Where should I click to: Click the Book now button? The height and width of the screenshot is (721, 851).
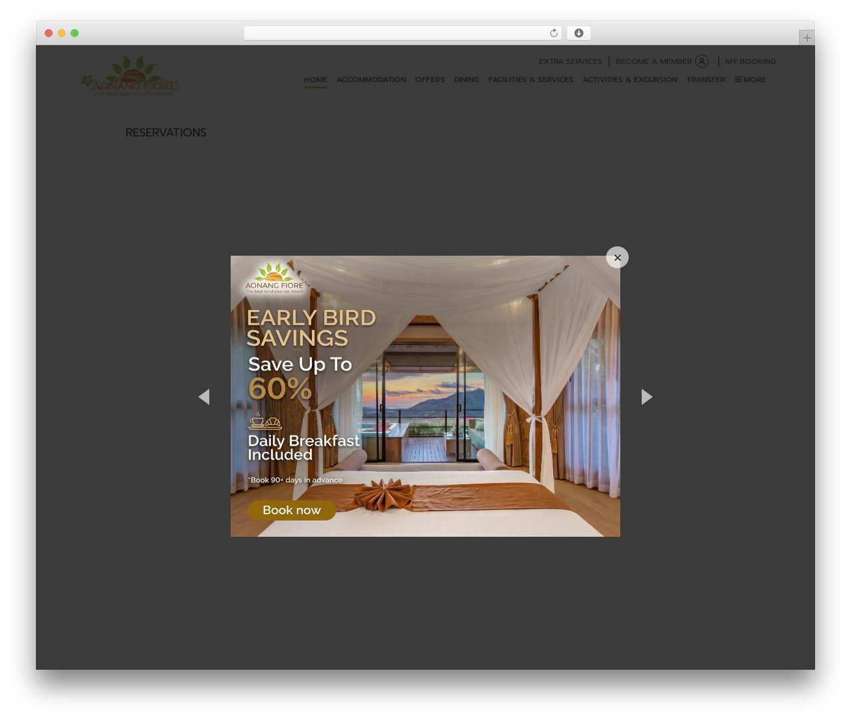coord(292,510)
